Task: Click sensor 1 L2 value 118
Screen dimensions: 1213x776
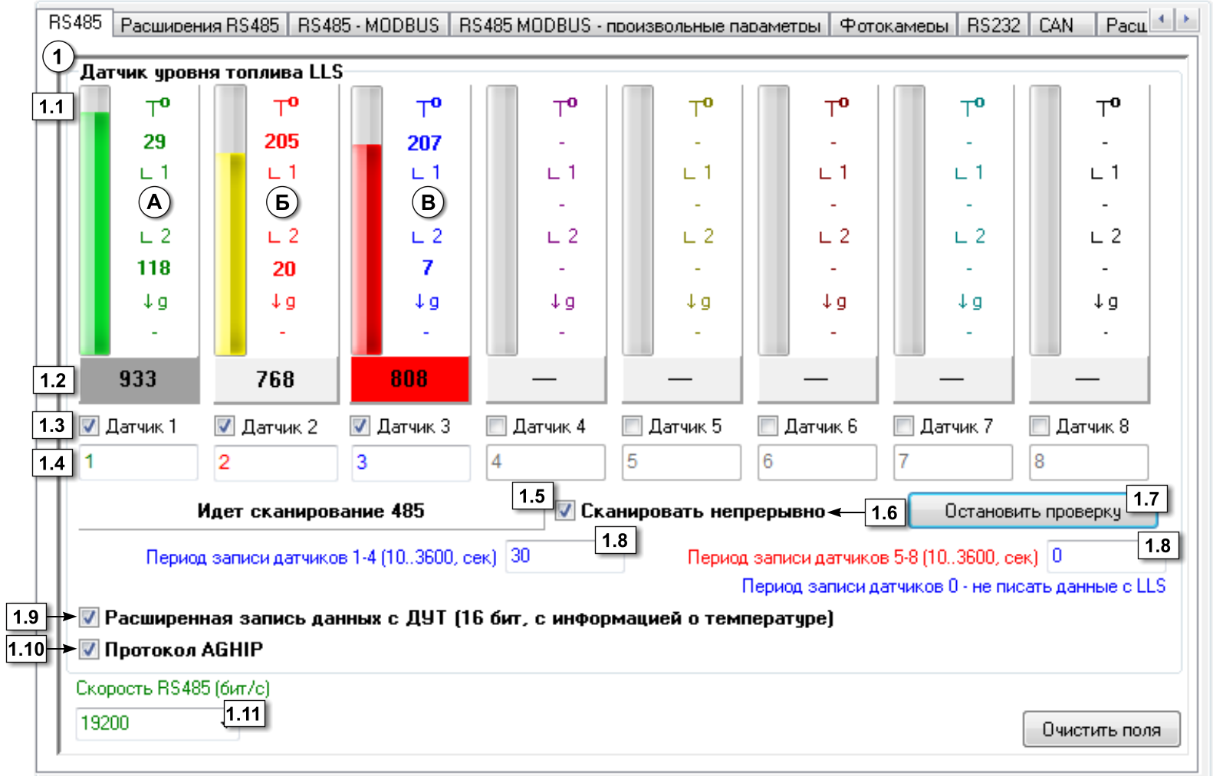Action: tap(153, 267)
